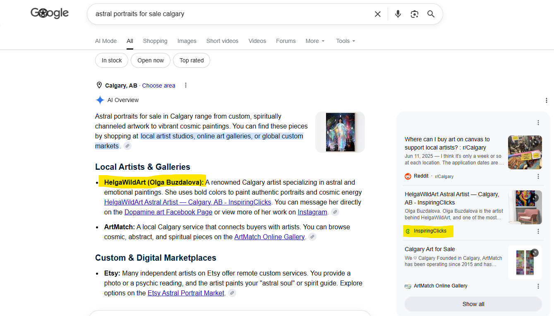Screen dimensions: 554x316
Task: Open AI Overview three-dot options menu
Action: tap(547, 100)
